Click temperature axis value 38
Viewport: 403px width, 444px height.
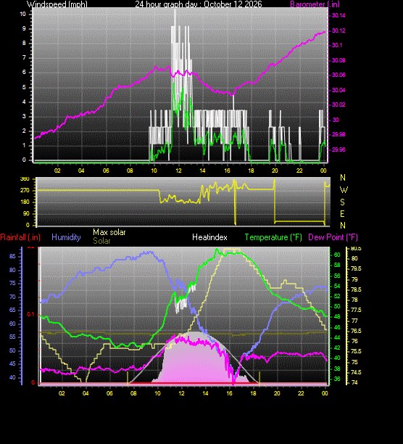click(337, 369)
